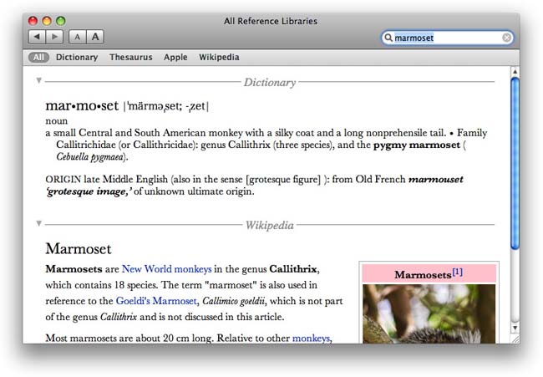Collapse the Dictionary section triangle
The width and height of the screenshot is (543, 377).
point(38,80)
